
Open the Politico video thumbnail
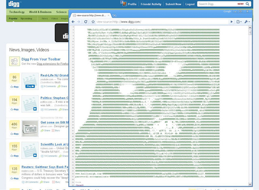click(30, 104)
